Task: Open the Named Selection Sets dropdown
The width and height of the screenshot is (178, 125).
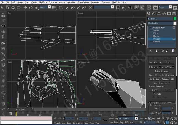Action: tap(112, 7)
